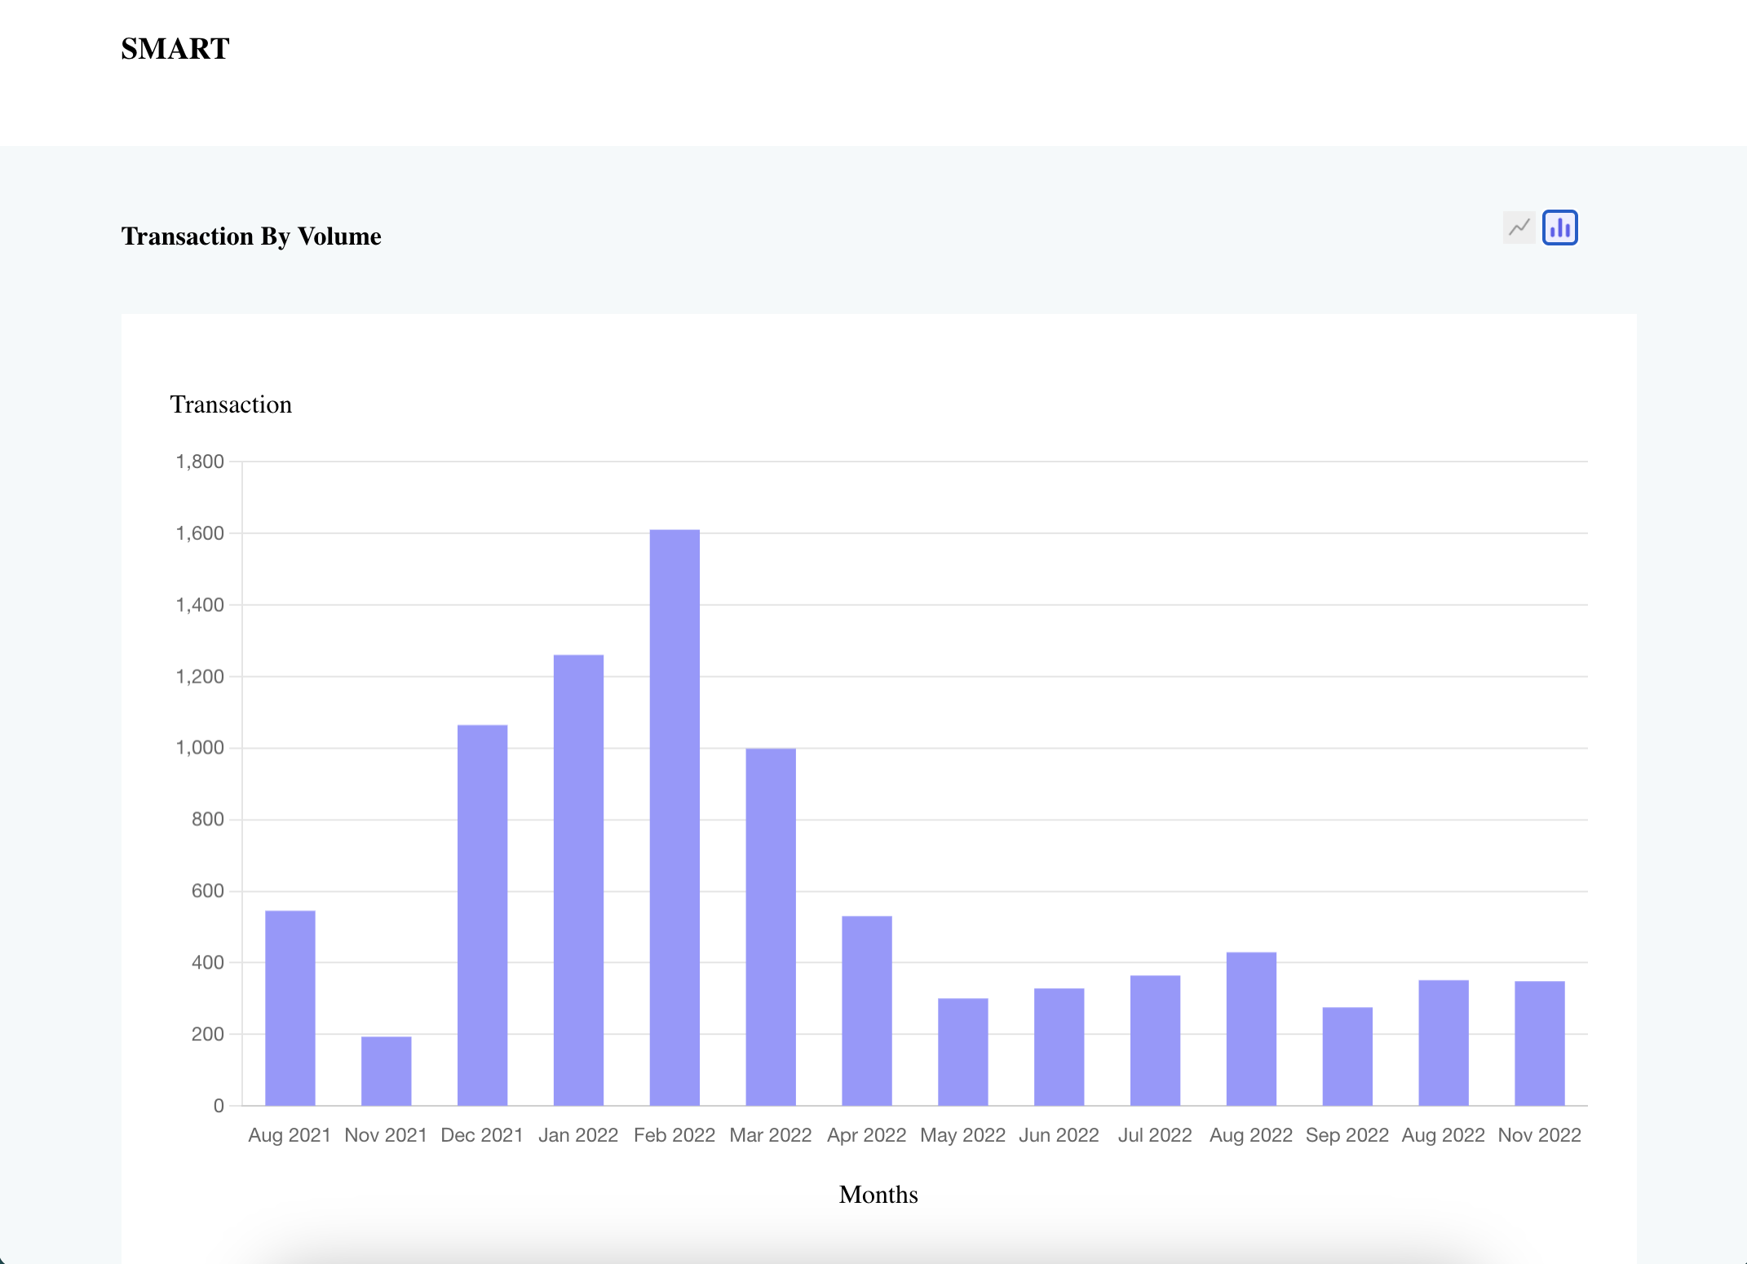Click the Dec 2021 bar

pyautogui.click(x=482, y=915)
